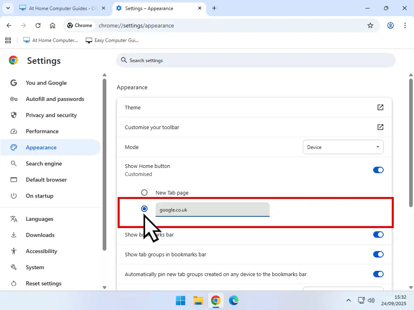Disable the Show Home button toggle
Screen dimensions: 414x310
(x=378, y=170)
